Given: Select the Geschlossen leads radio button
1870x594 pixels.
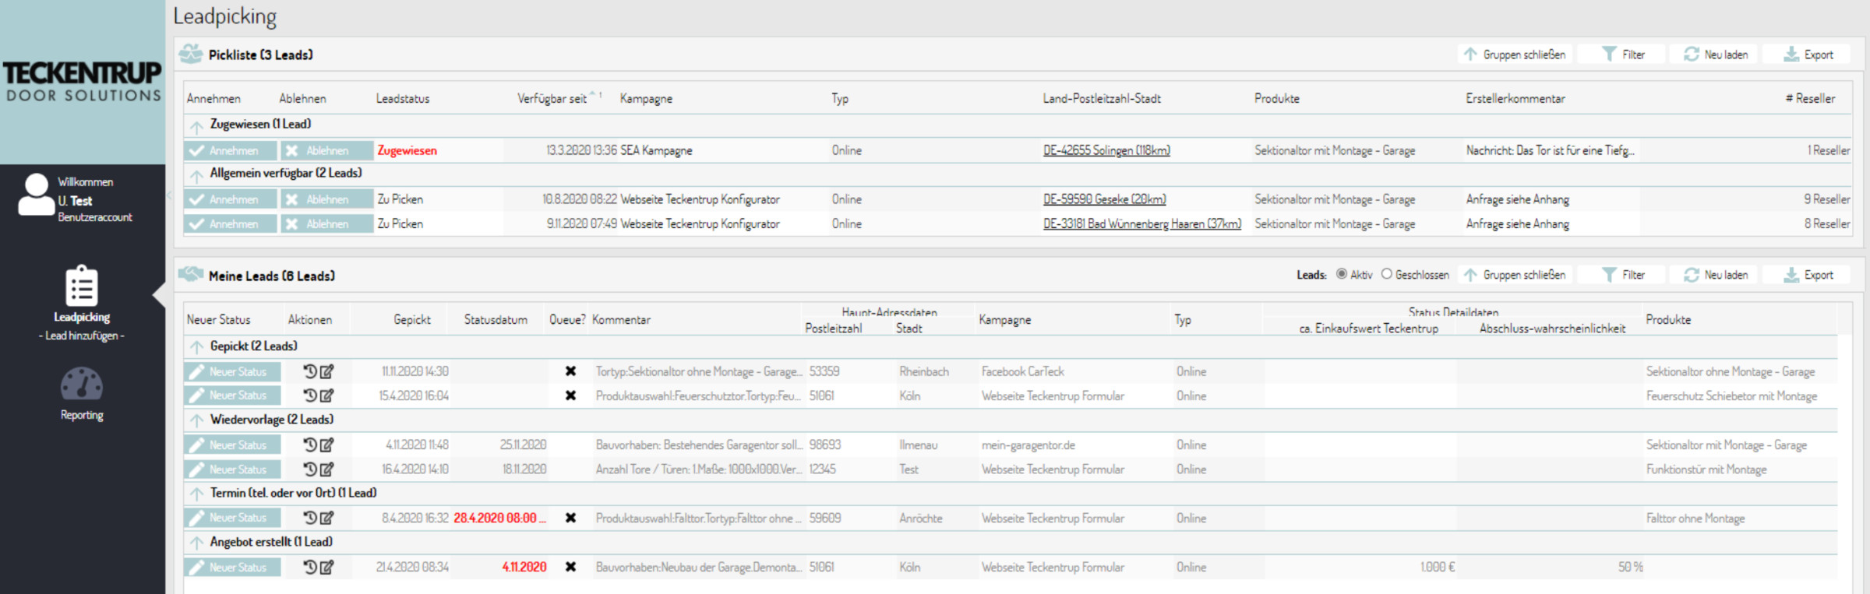Looking at the screenshot, I should (x=1386, y=274).
